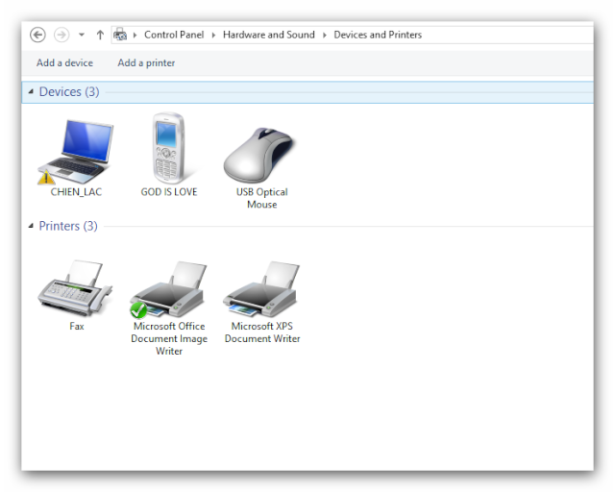
Task: Select Microsoft Office Document Image Writer printer icon
Action: point(168,290)
